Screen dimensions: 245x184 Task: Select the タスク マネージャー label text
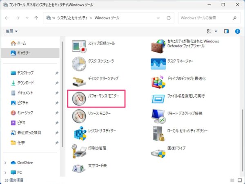click(180, 61)
